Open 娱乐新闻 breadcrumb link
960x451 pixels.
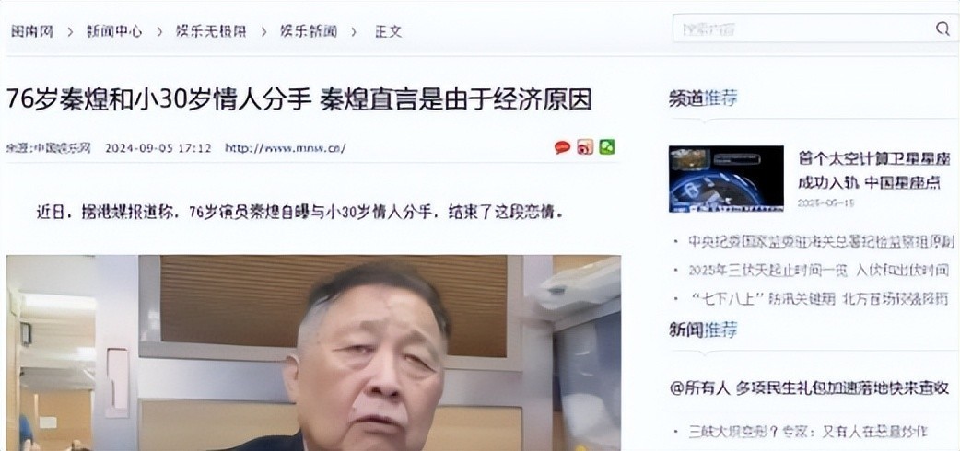click(309, 31)
